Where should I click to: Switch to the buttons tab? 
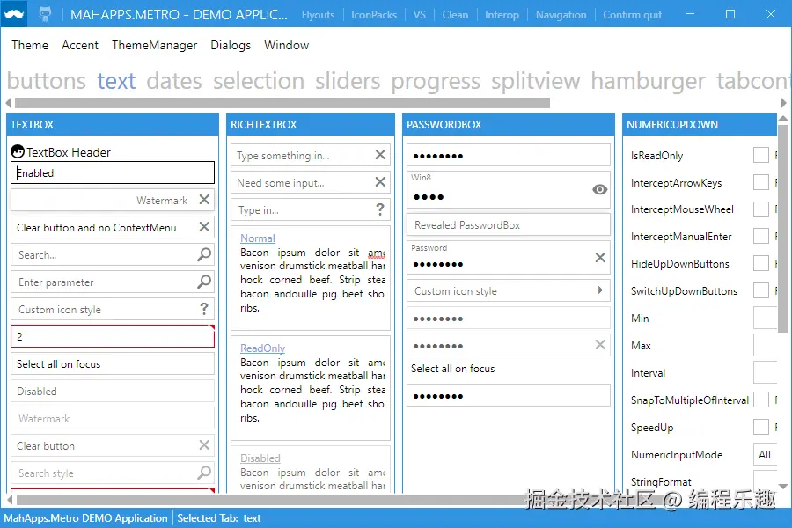pyautogui.click(x=47, y=81)
